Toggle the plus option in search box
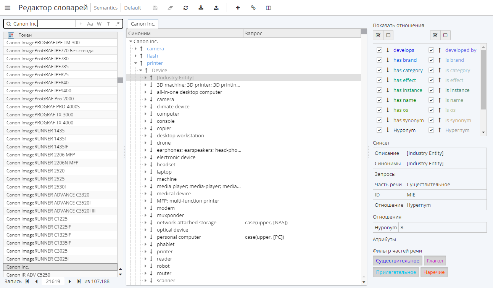Image resolution: width=493 pixels, height=288 pixels. pyautogui.click(x=81, y=24)
